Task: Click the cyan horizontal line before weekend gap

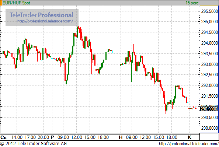Action: [116, 51]
